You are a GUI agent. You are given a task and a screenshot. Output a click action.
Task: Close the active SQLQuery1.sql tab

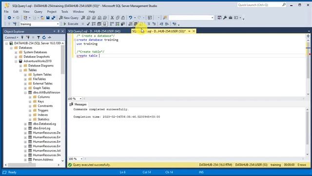(x=194, y=31)
